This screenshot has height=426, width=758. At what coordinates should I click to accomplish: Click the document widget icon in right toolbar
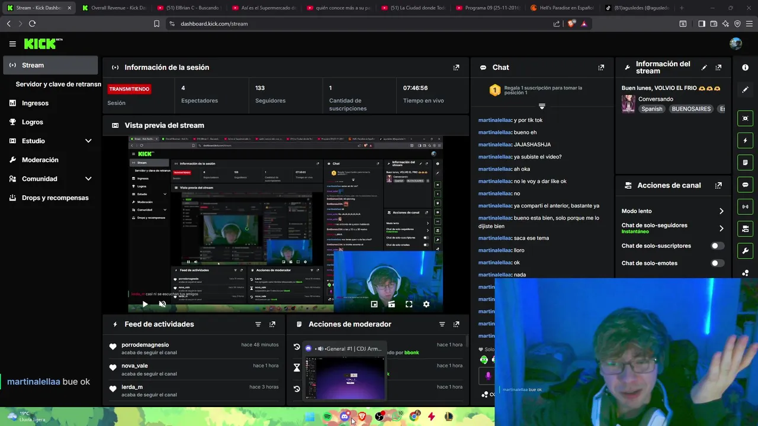[745, 162]
